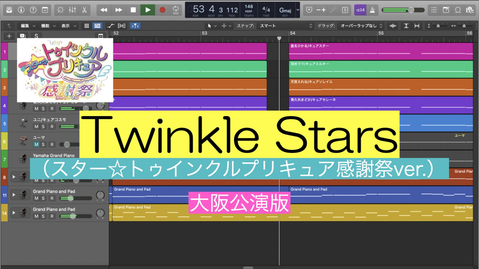Select the track list view icon

[97, 26]
